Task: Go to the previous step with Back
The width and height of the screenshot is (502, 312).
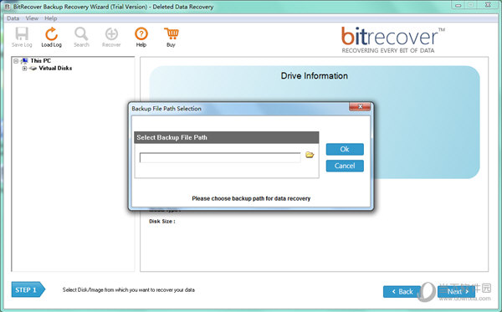Action: tap(402, 292)
